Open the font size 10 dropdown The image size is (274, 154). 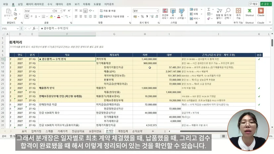[x=61, y=11]
